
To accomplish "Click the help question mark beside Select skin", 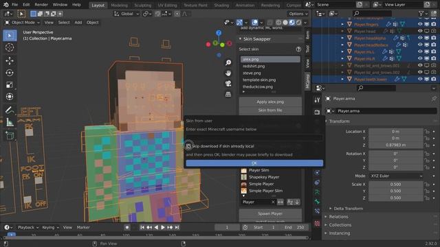I will coord(298,49).
